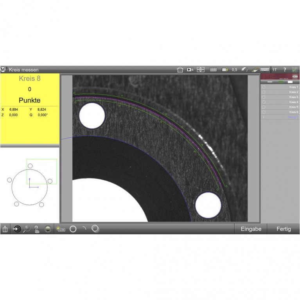The image size is (300, 300).
Task: Select the circle measure tool icon
Action: (73, 229)
